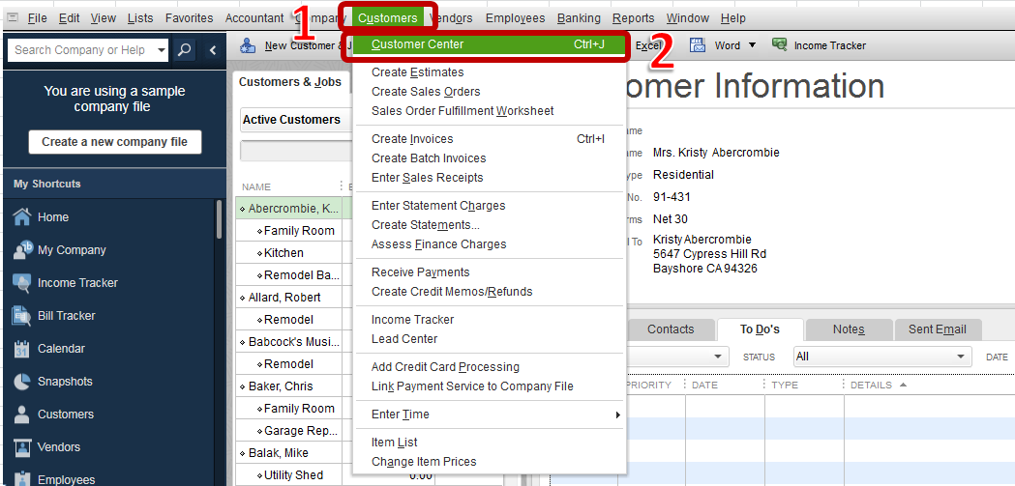Open the Banking menu
Screen dimensions: 1015x486
[579, 18]
